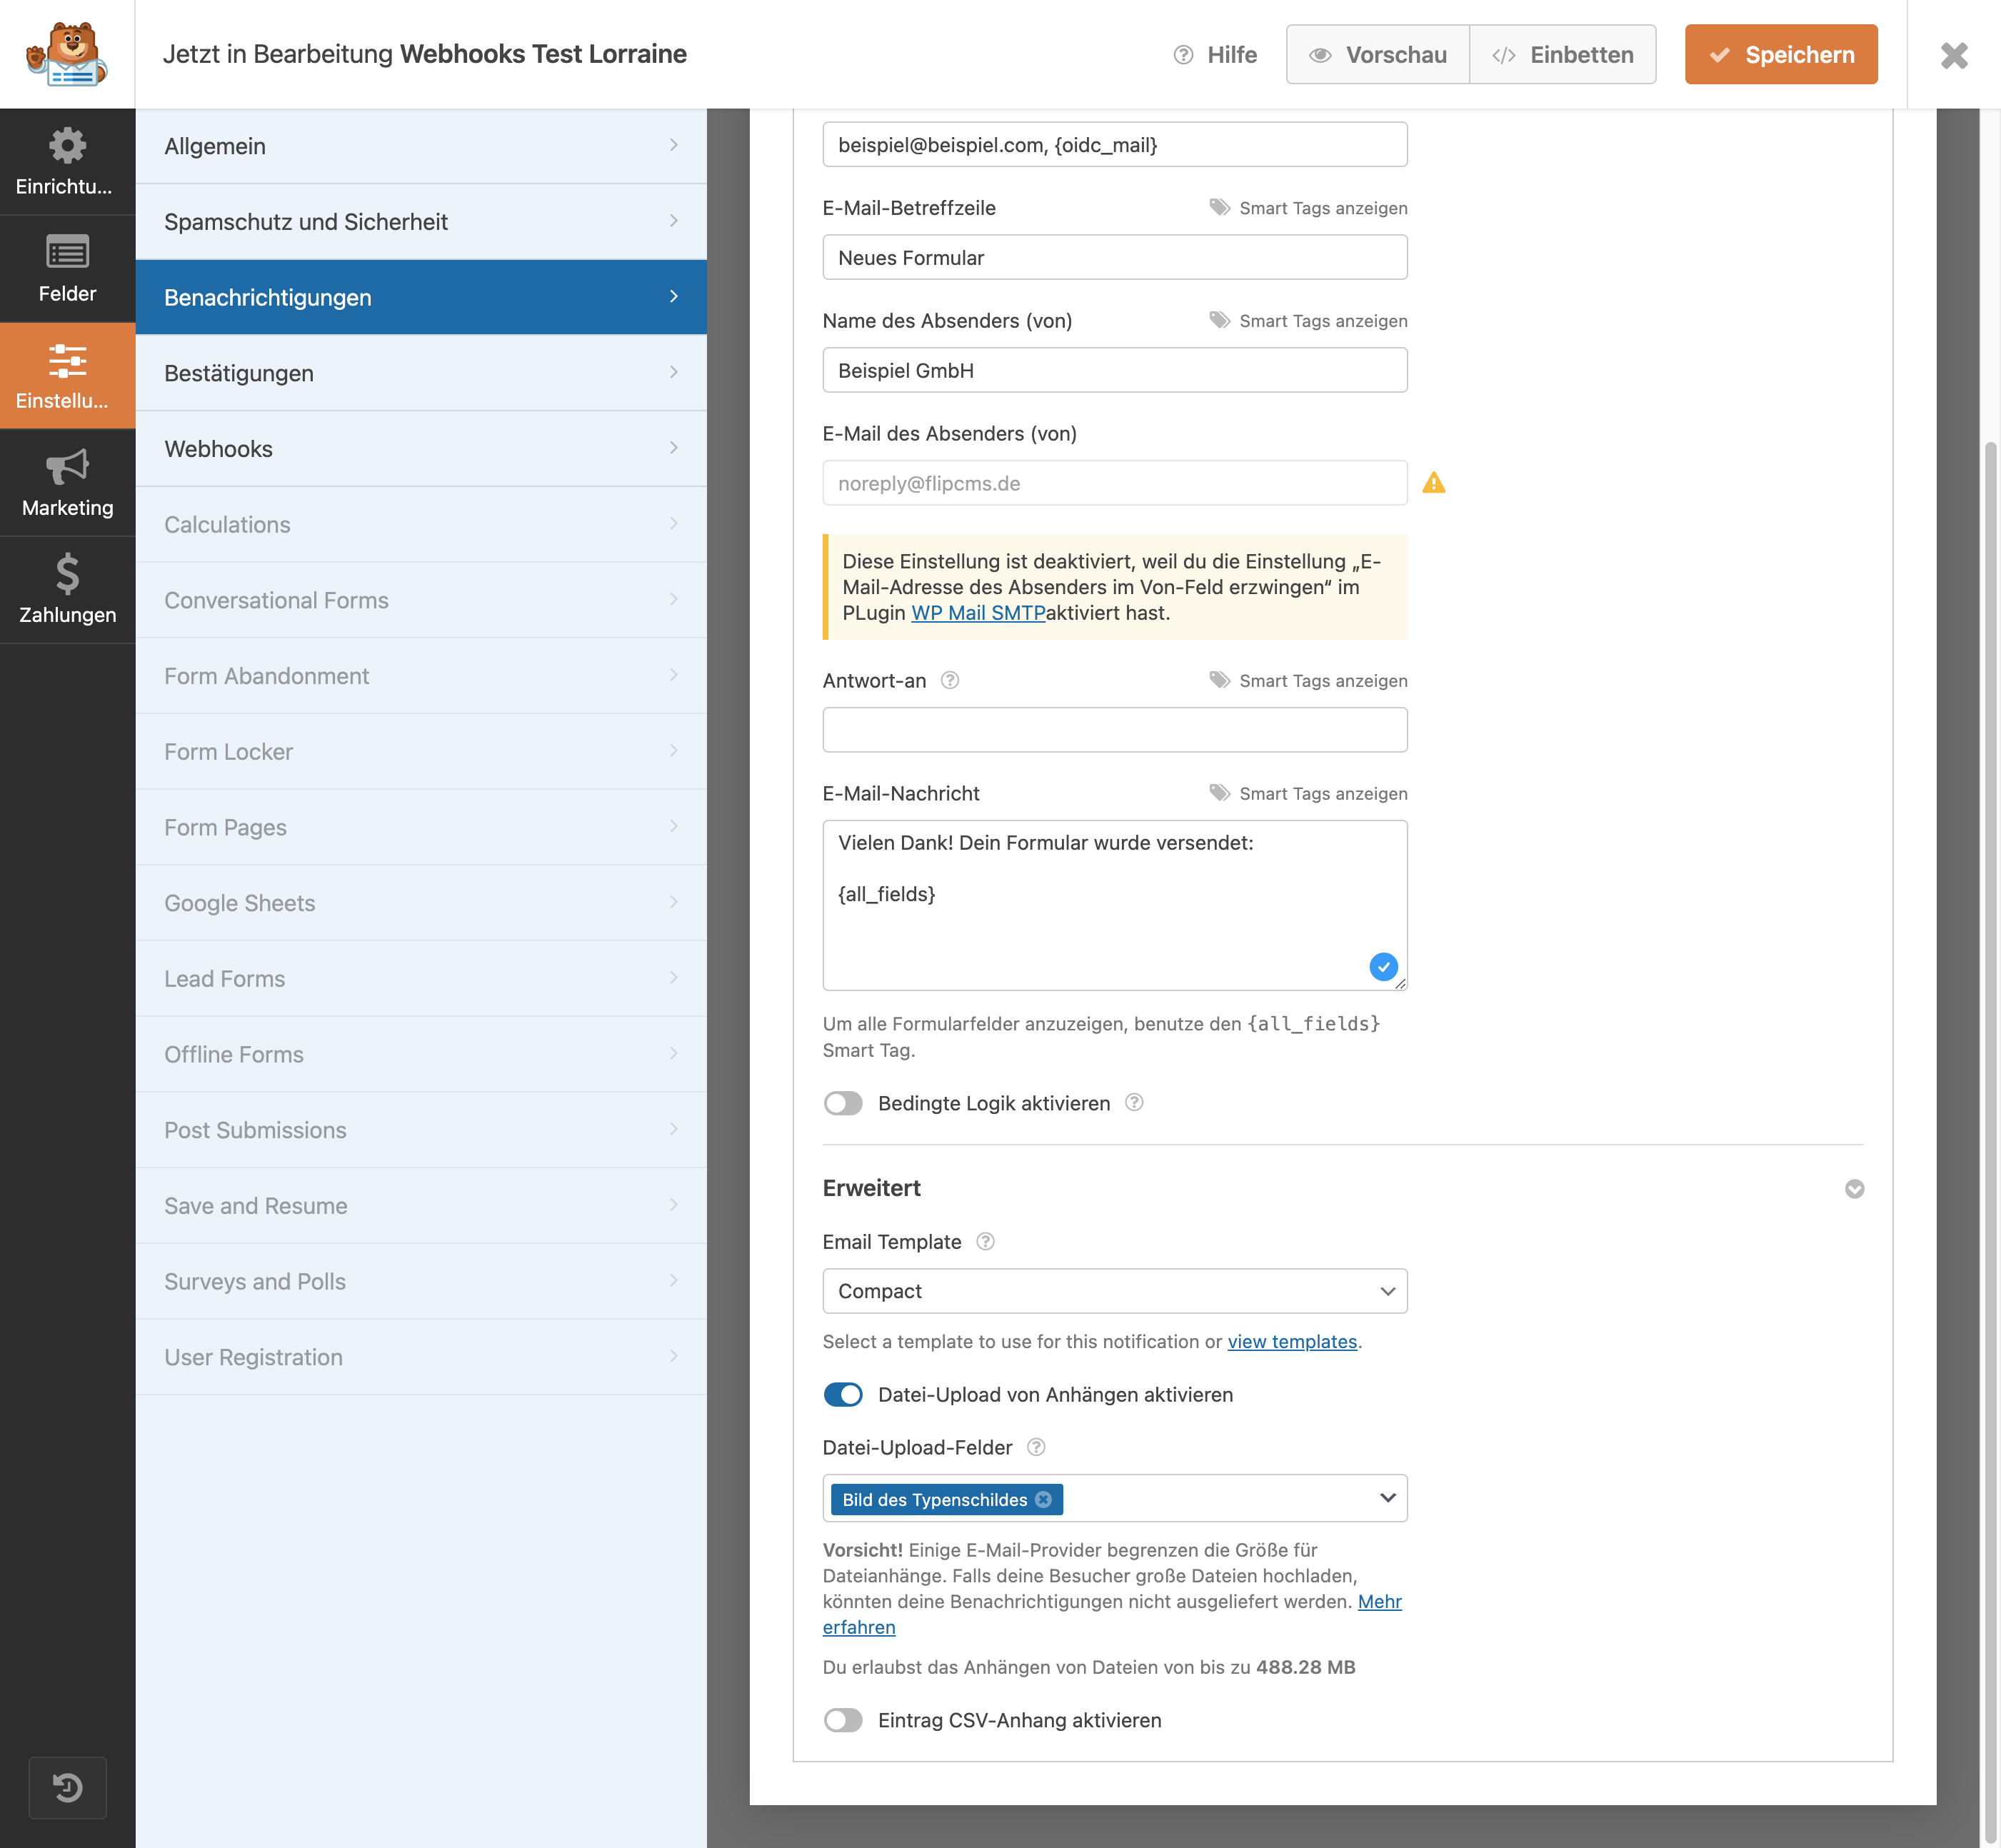The image size is (2001, 1848).
Task: Open the Einrichtung gear section
Action: point(67,161)
